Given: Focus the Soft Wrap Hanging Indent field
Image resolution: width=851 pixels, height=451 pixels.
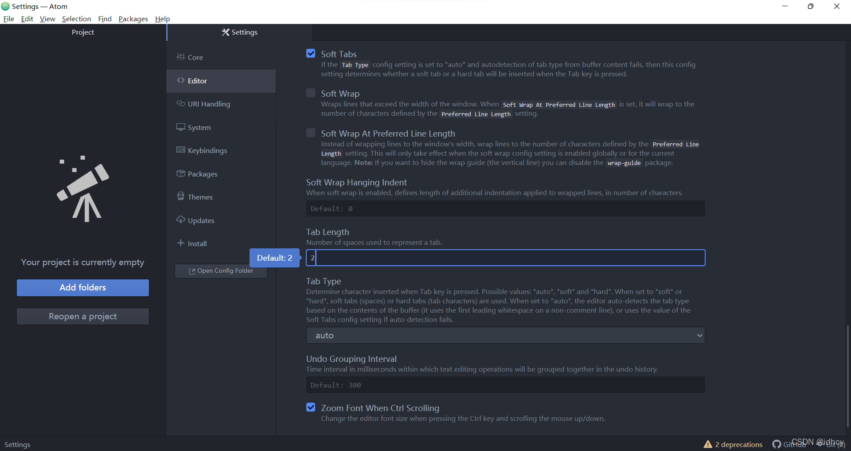Looking at the screenshot, I should pyautogui.click(x=505, y=208).
